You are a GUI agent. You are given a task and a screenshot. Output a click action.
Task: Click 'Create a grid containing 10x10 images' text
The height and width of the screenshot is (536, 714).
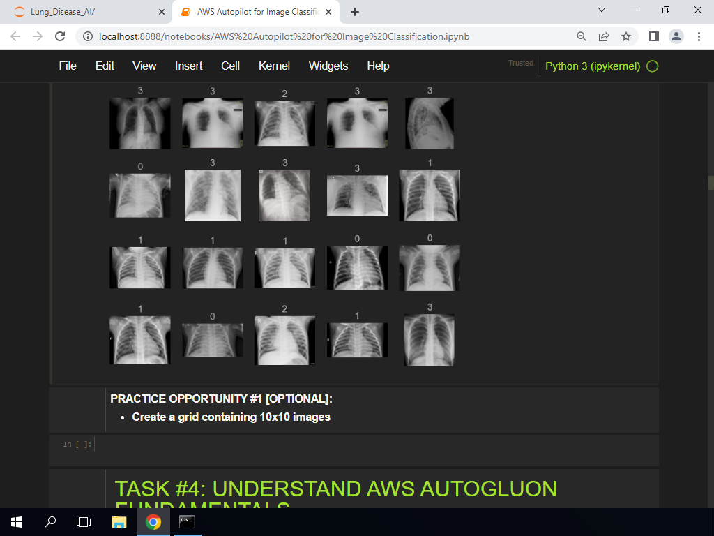pos(231,417)
